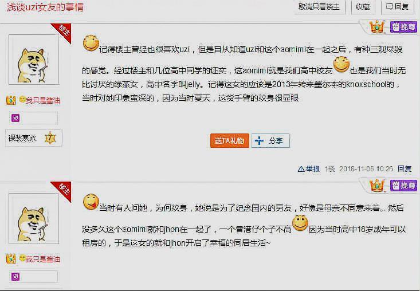420x291 pixels.
Task: Click the purple 挽尊 badge on second post
Action: coord(403,185)
